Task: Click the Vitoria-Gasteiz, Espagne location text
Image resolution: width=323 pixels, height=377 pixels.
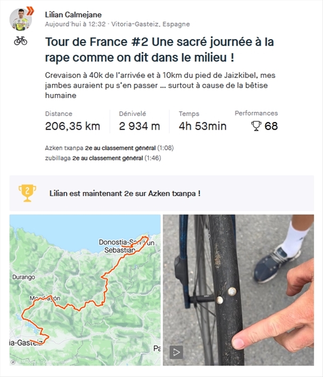Action: [x=150, y=24]
